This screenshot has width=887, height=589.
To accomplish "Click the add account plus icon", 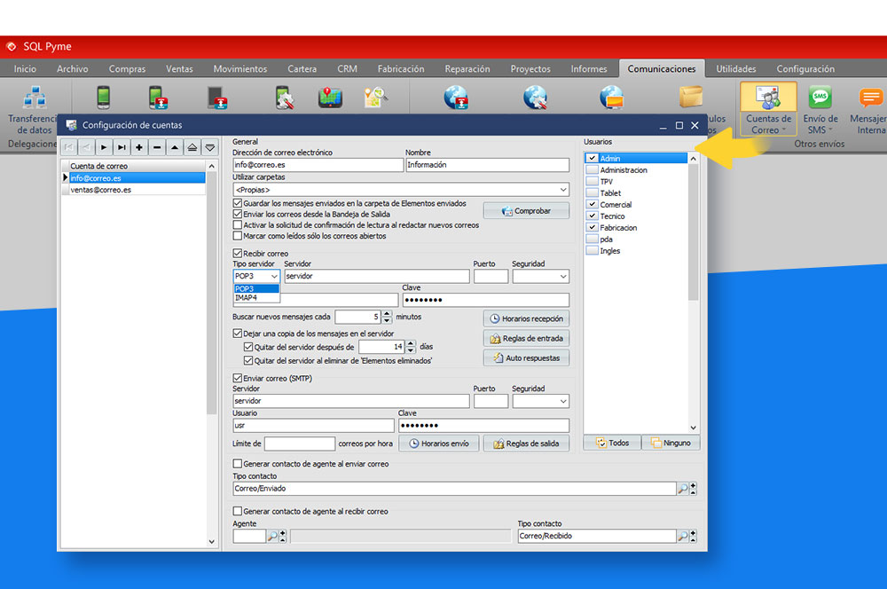I will click(x=139, y=147).
